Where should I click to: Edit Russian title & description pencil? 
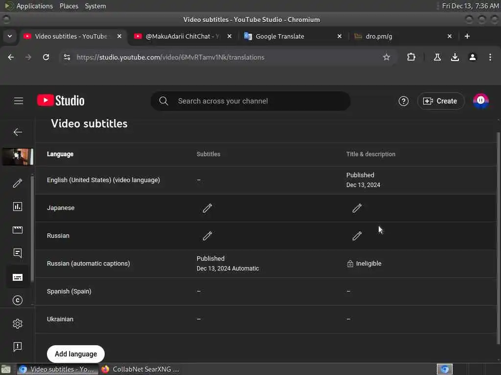tap(357, 236)
